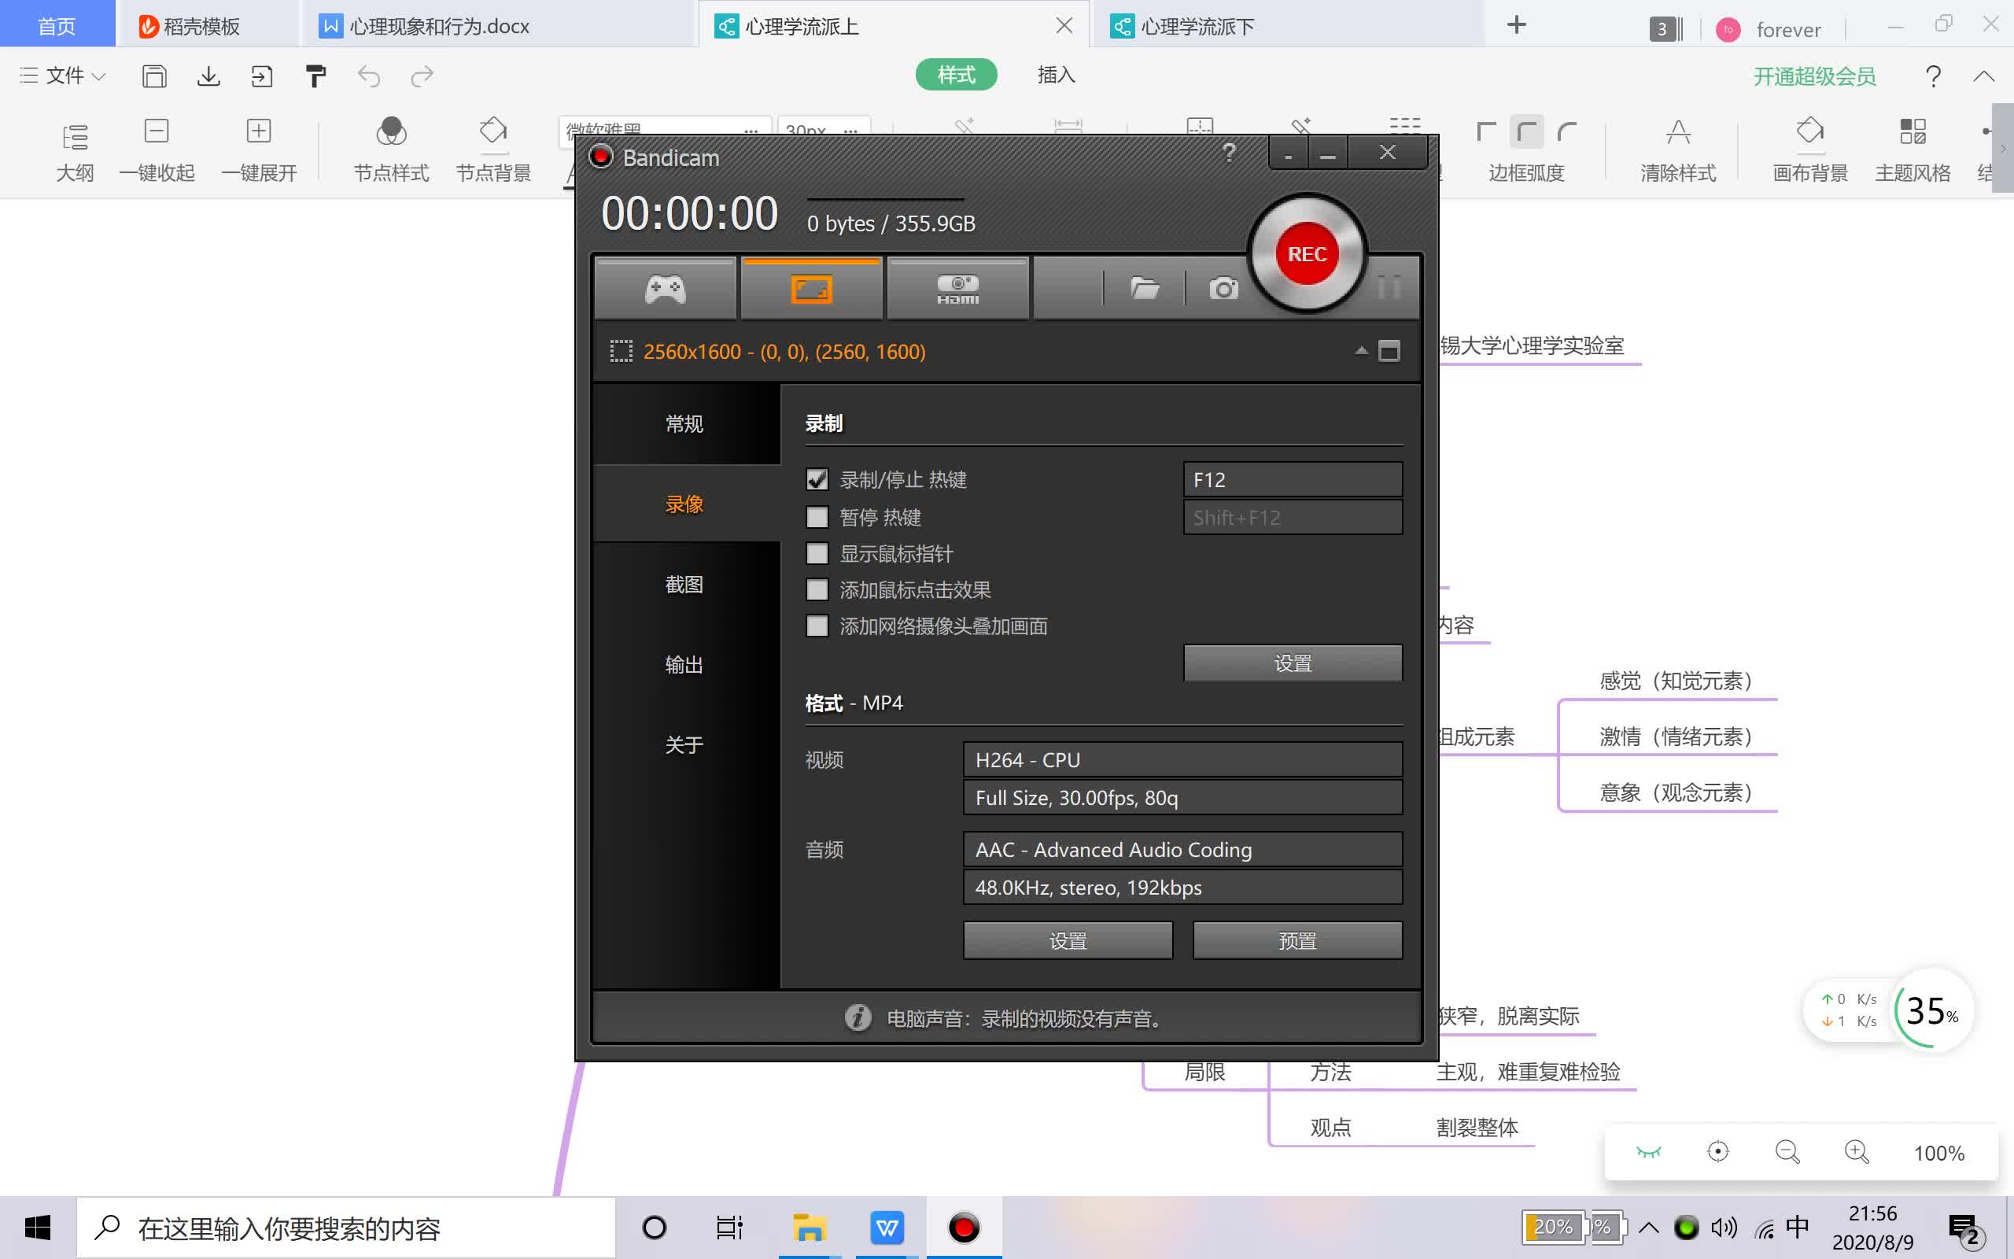This screenshot has height=1259, width=2014.
Task: Click the Bandicam taskbar recording icon
Action: point(963,1227)
